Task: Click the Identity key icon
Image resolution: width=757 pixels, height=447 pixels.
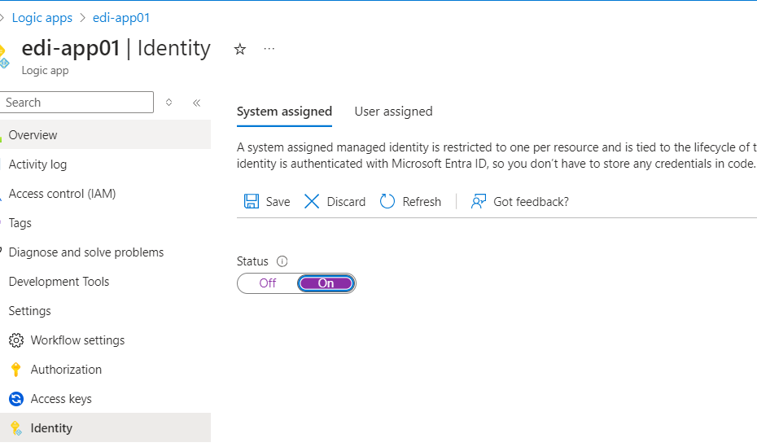Action: (16, 428)
